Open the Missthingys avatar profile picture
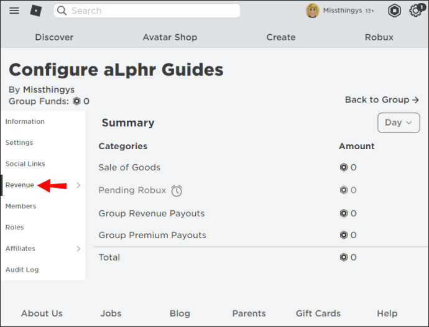 click(x=313, y=11)
